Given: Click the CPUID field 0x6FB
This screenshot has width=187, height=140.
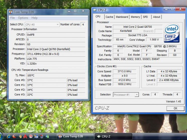Looking at the screenshot, I should tap(56, 35).
